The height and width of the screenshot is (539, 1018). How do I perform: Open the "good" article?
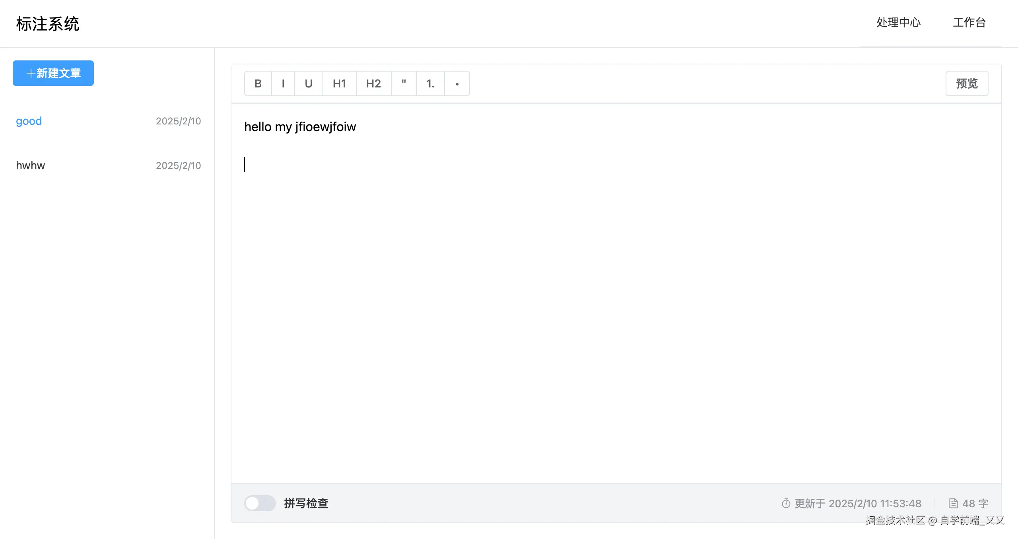click(x=29, y=121)
